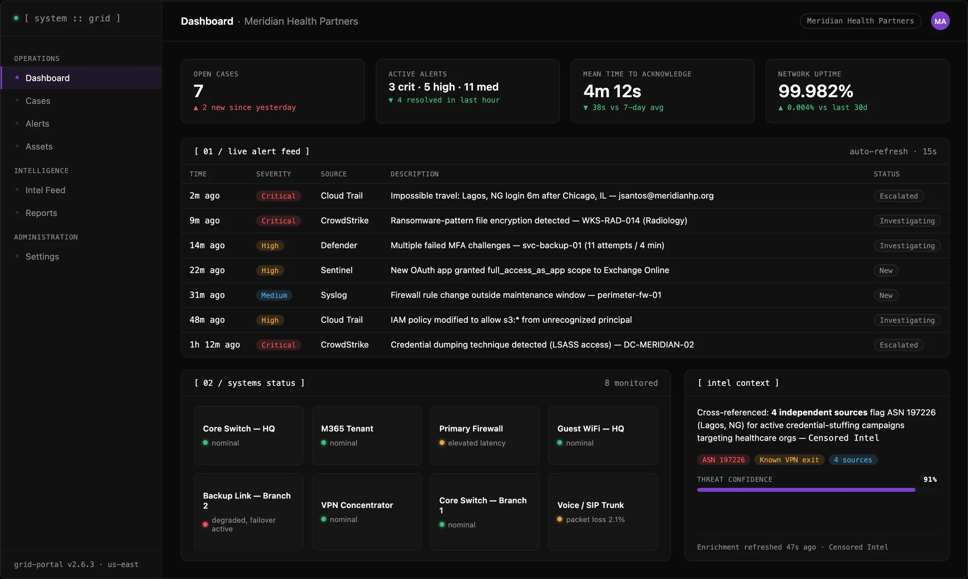Open the firewall rule change alert
Viewport: 968px width, 579px height.
(565, 295)
